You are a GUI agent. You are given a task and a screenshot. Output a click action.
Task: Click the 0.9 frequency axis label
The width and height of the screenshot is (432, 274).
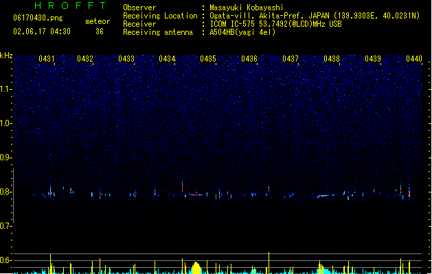tap(5, 158)
